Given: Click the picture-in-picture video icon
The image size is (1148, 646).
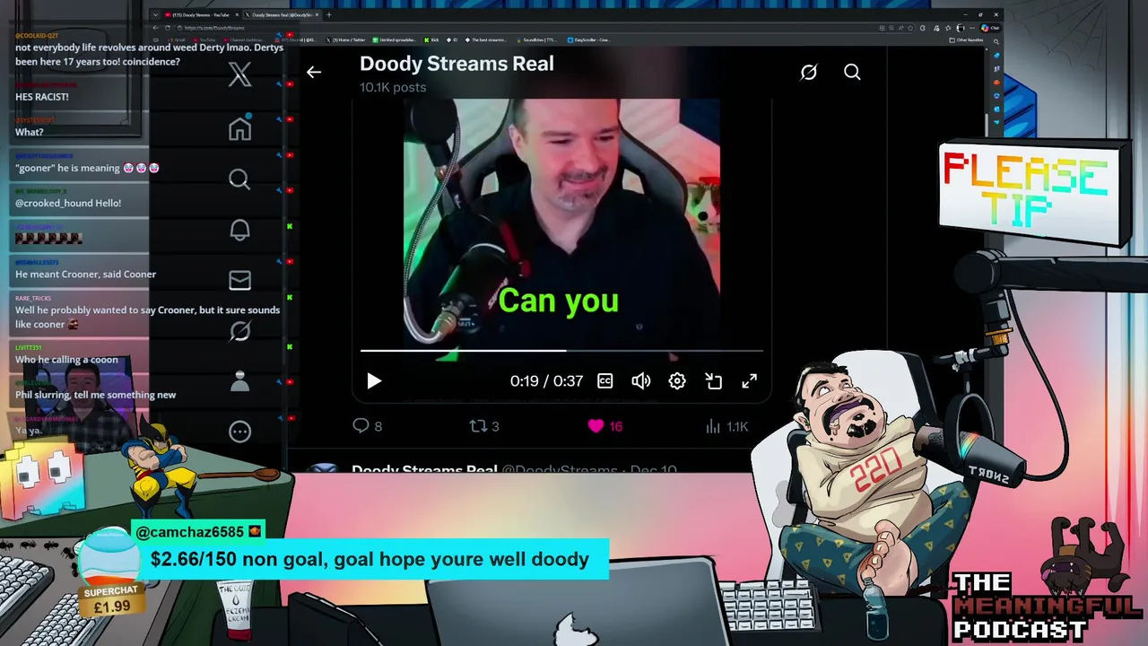Looking at the screenshot, I should (x=714, y=380).
